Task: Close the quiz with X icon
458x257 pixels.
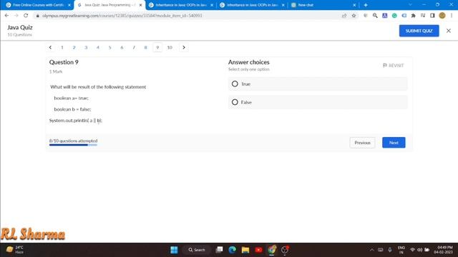Action: coord(449,31)
